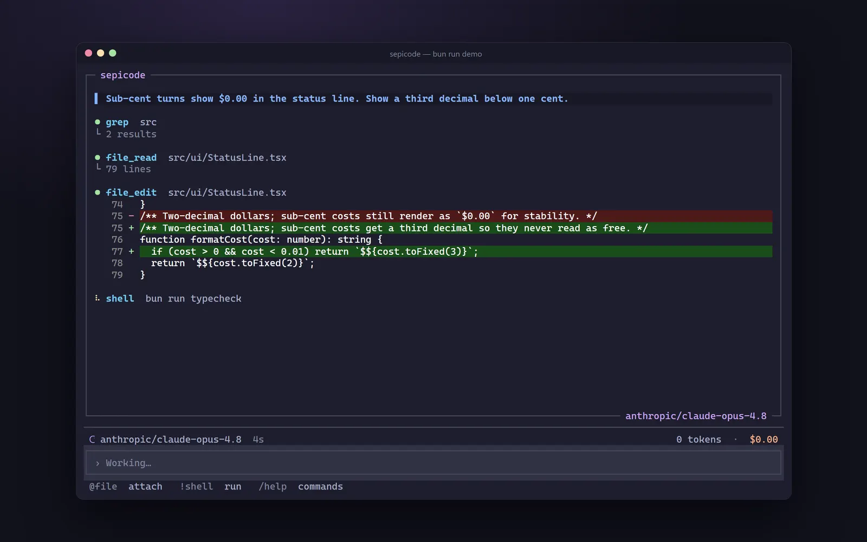
Task: Click the green maximize window button
Action: click(113, 53)
